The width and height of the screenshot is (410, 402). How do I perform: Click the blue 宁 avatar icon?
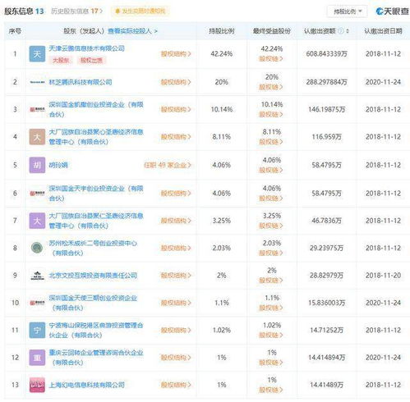pos(37,330)
